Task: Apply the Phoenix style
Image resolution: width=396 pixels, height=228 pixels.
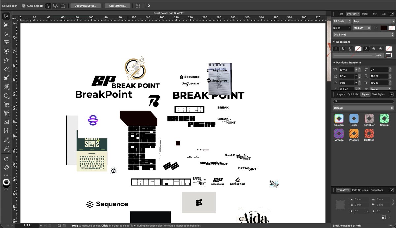Action: click(354, 133)
